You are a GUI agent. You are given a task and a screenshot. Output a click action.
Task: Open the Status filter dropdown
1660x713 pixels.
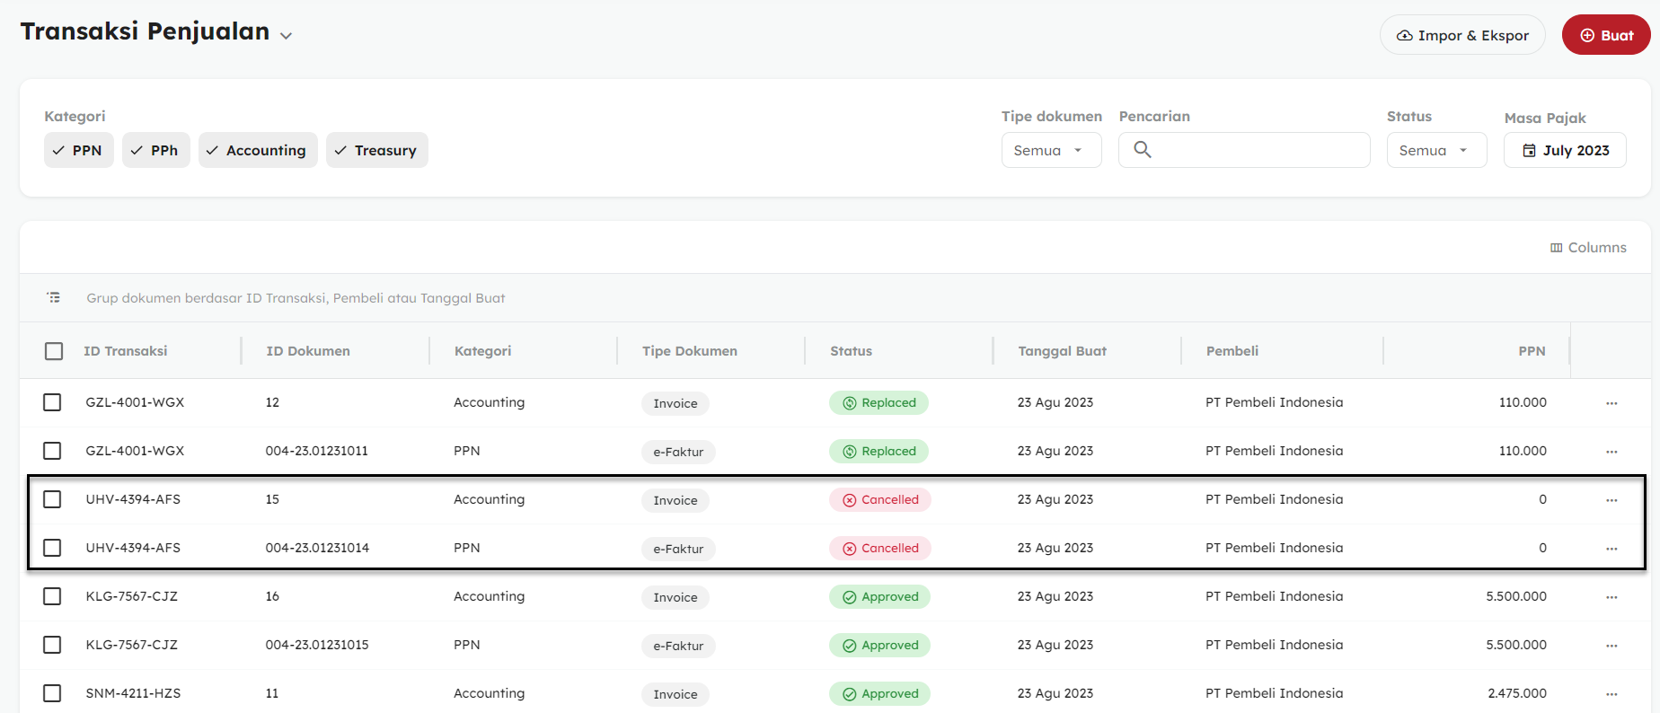1436,150
